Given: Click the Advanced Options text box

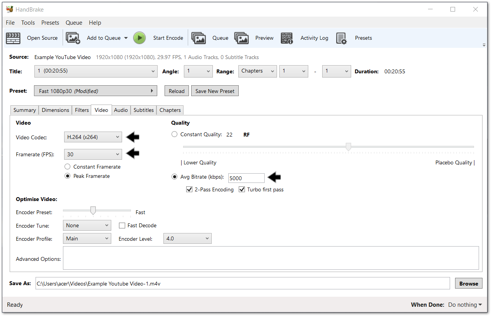Looking at the screenshot, I should point(271,258).
